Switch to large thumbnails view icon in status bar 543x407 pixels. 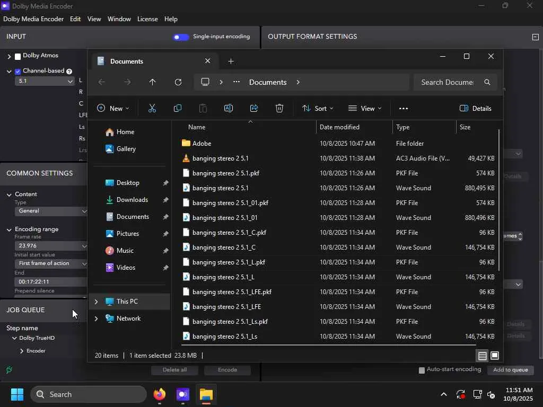click(x=495, y=356)
